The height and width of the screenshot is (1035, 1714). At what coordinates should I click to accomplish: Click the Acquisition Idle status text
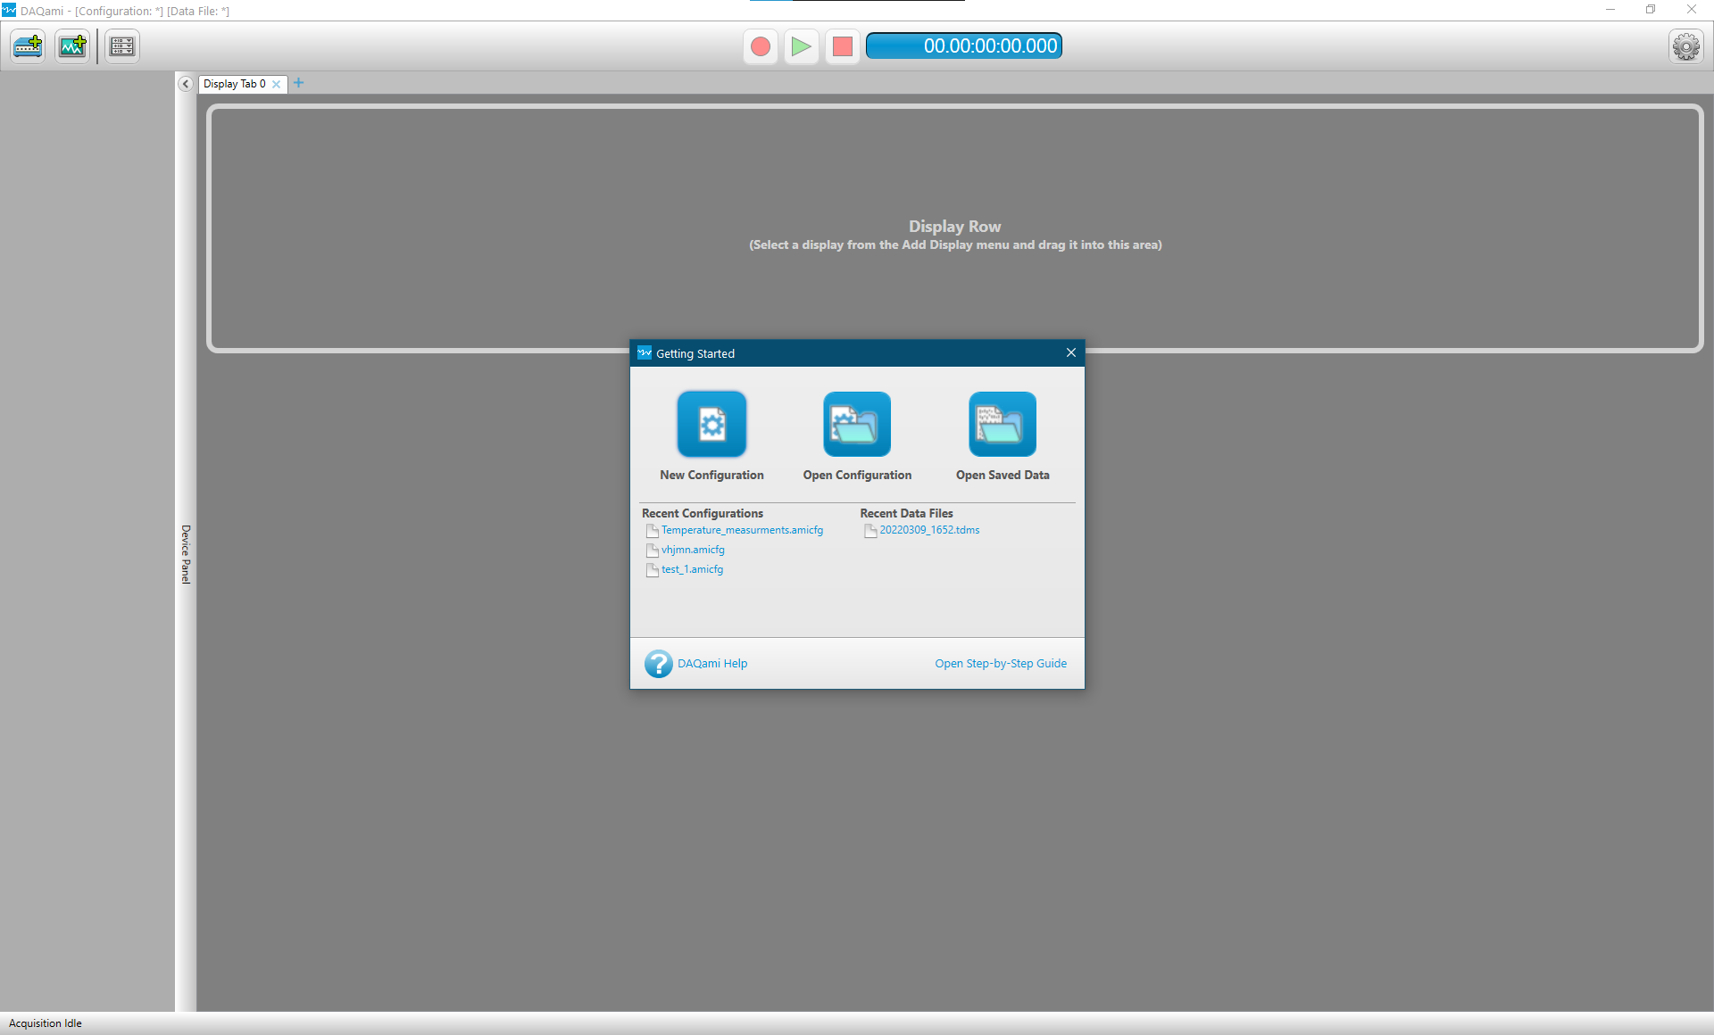click(x=46, y=1023)
